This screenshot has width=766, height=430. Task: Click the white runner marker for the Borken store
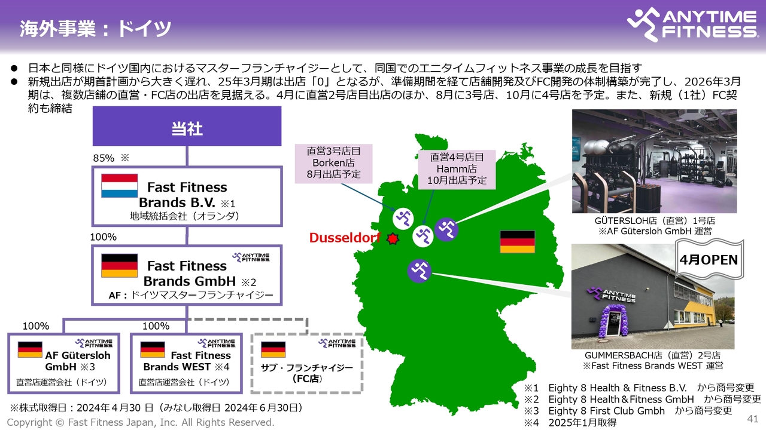point(403,218)
